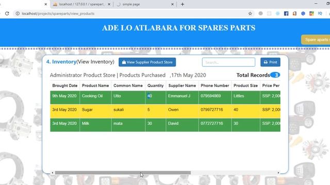Click the sukali common name cell
The height and width of the screenshot is (185, 330).
click(128, 111)
